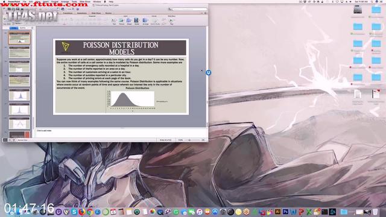Click the search field in the PowerPoint toolbar
Image resolution: width=386 pixels, height=217 pixels.
pyautogui.click(x=189, y=9)
